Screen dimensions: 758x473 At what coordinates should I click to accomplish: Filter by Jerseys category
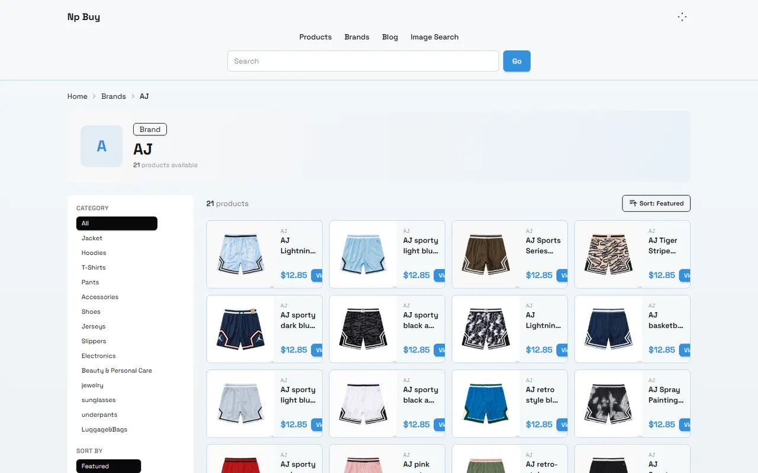[x=94, y=326]
